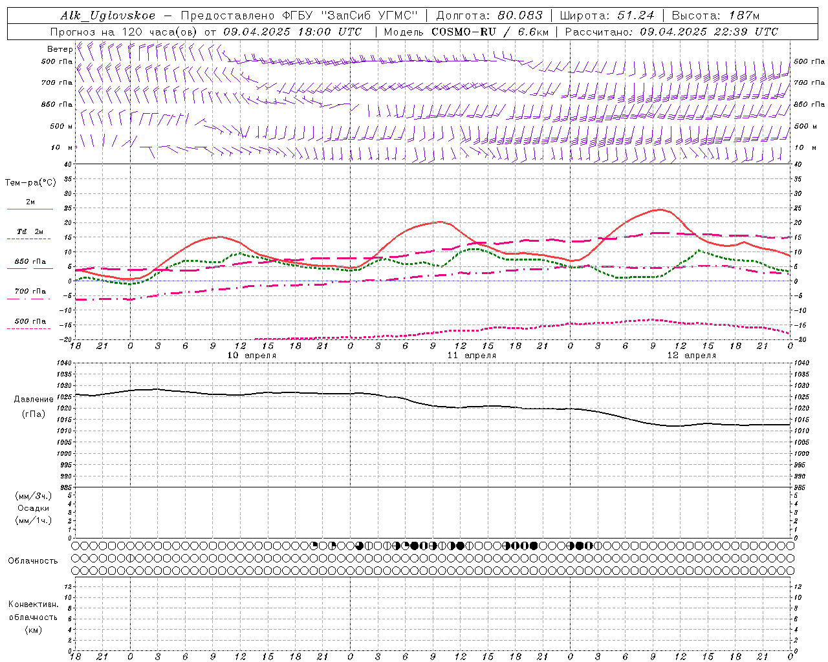Screen dimensions: 828x662
Task: Click the Тем-ра(°C) temperature axis title
Action: tap(30, 183)
